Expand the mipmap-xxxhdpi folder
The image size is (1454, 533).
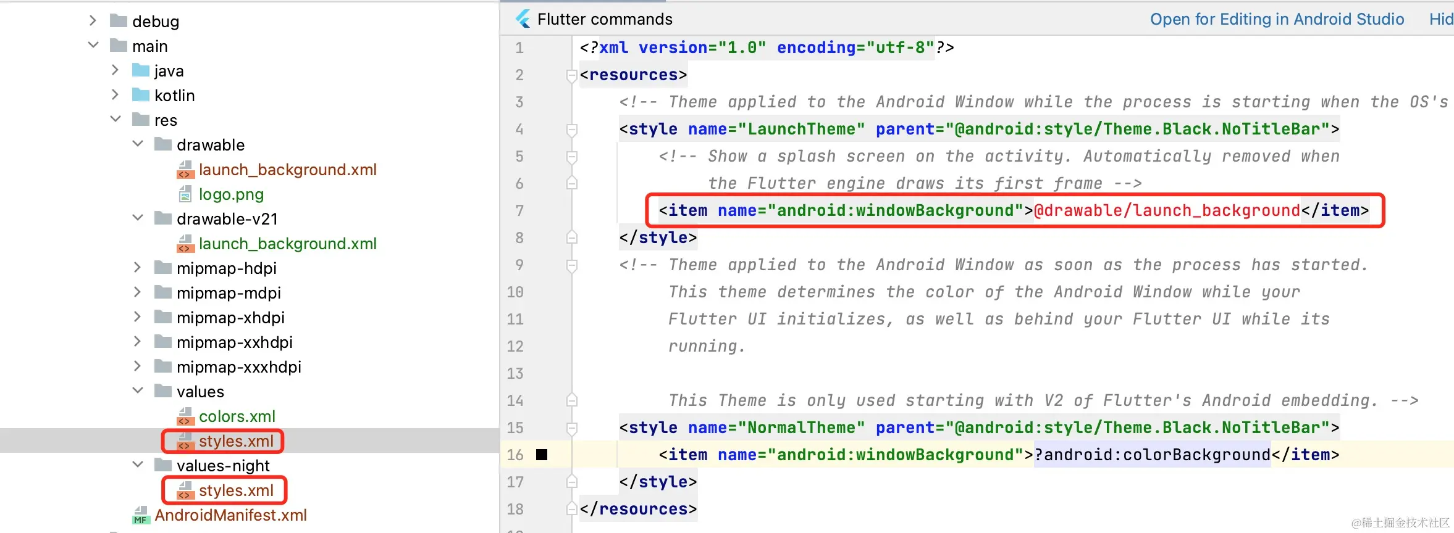pyautogui.click(x=137, y=366)
